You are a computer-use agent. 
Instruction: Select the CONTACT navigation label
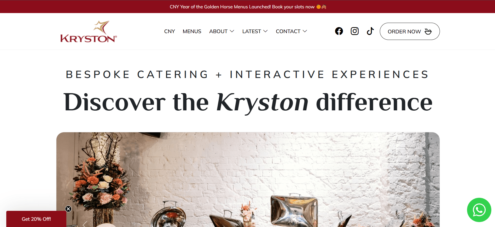click(288, 31)
